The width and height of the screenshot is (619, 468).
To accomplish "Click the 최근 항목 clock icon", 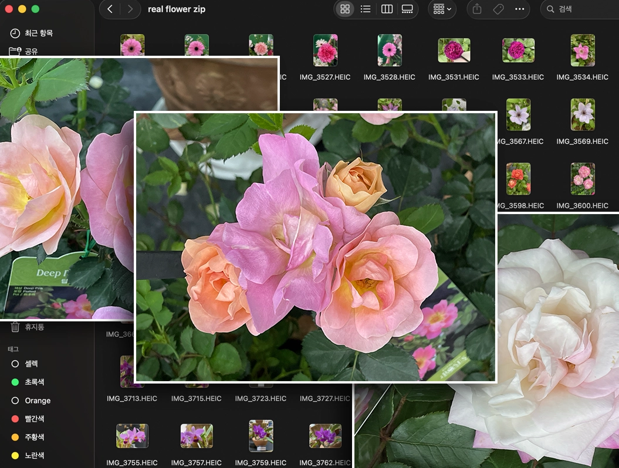I will click(x=15, y=33).
